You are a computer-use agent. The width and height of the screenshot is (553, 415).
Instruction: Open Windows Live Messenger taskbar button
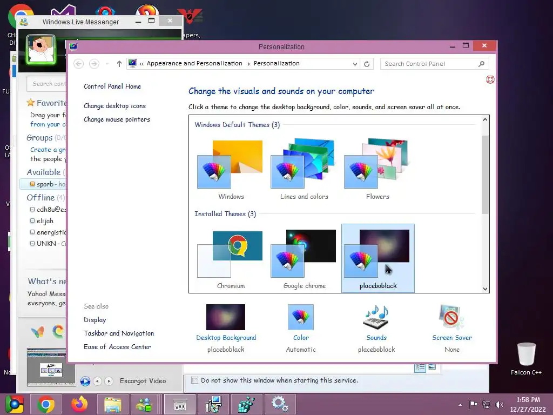pyautogui.click(x=144, y=404)
